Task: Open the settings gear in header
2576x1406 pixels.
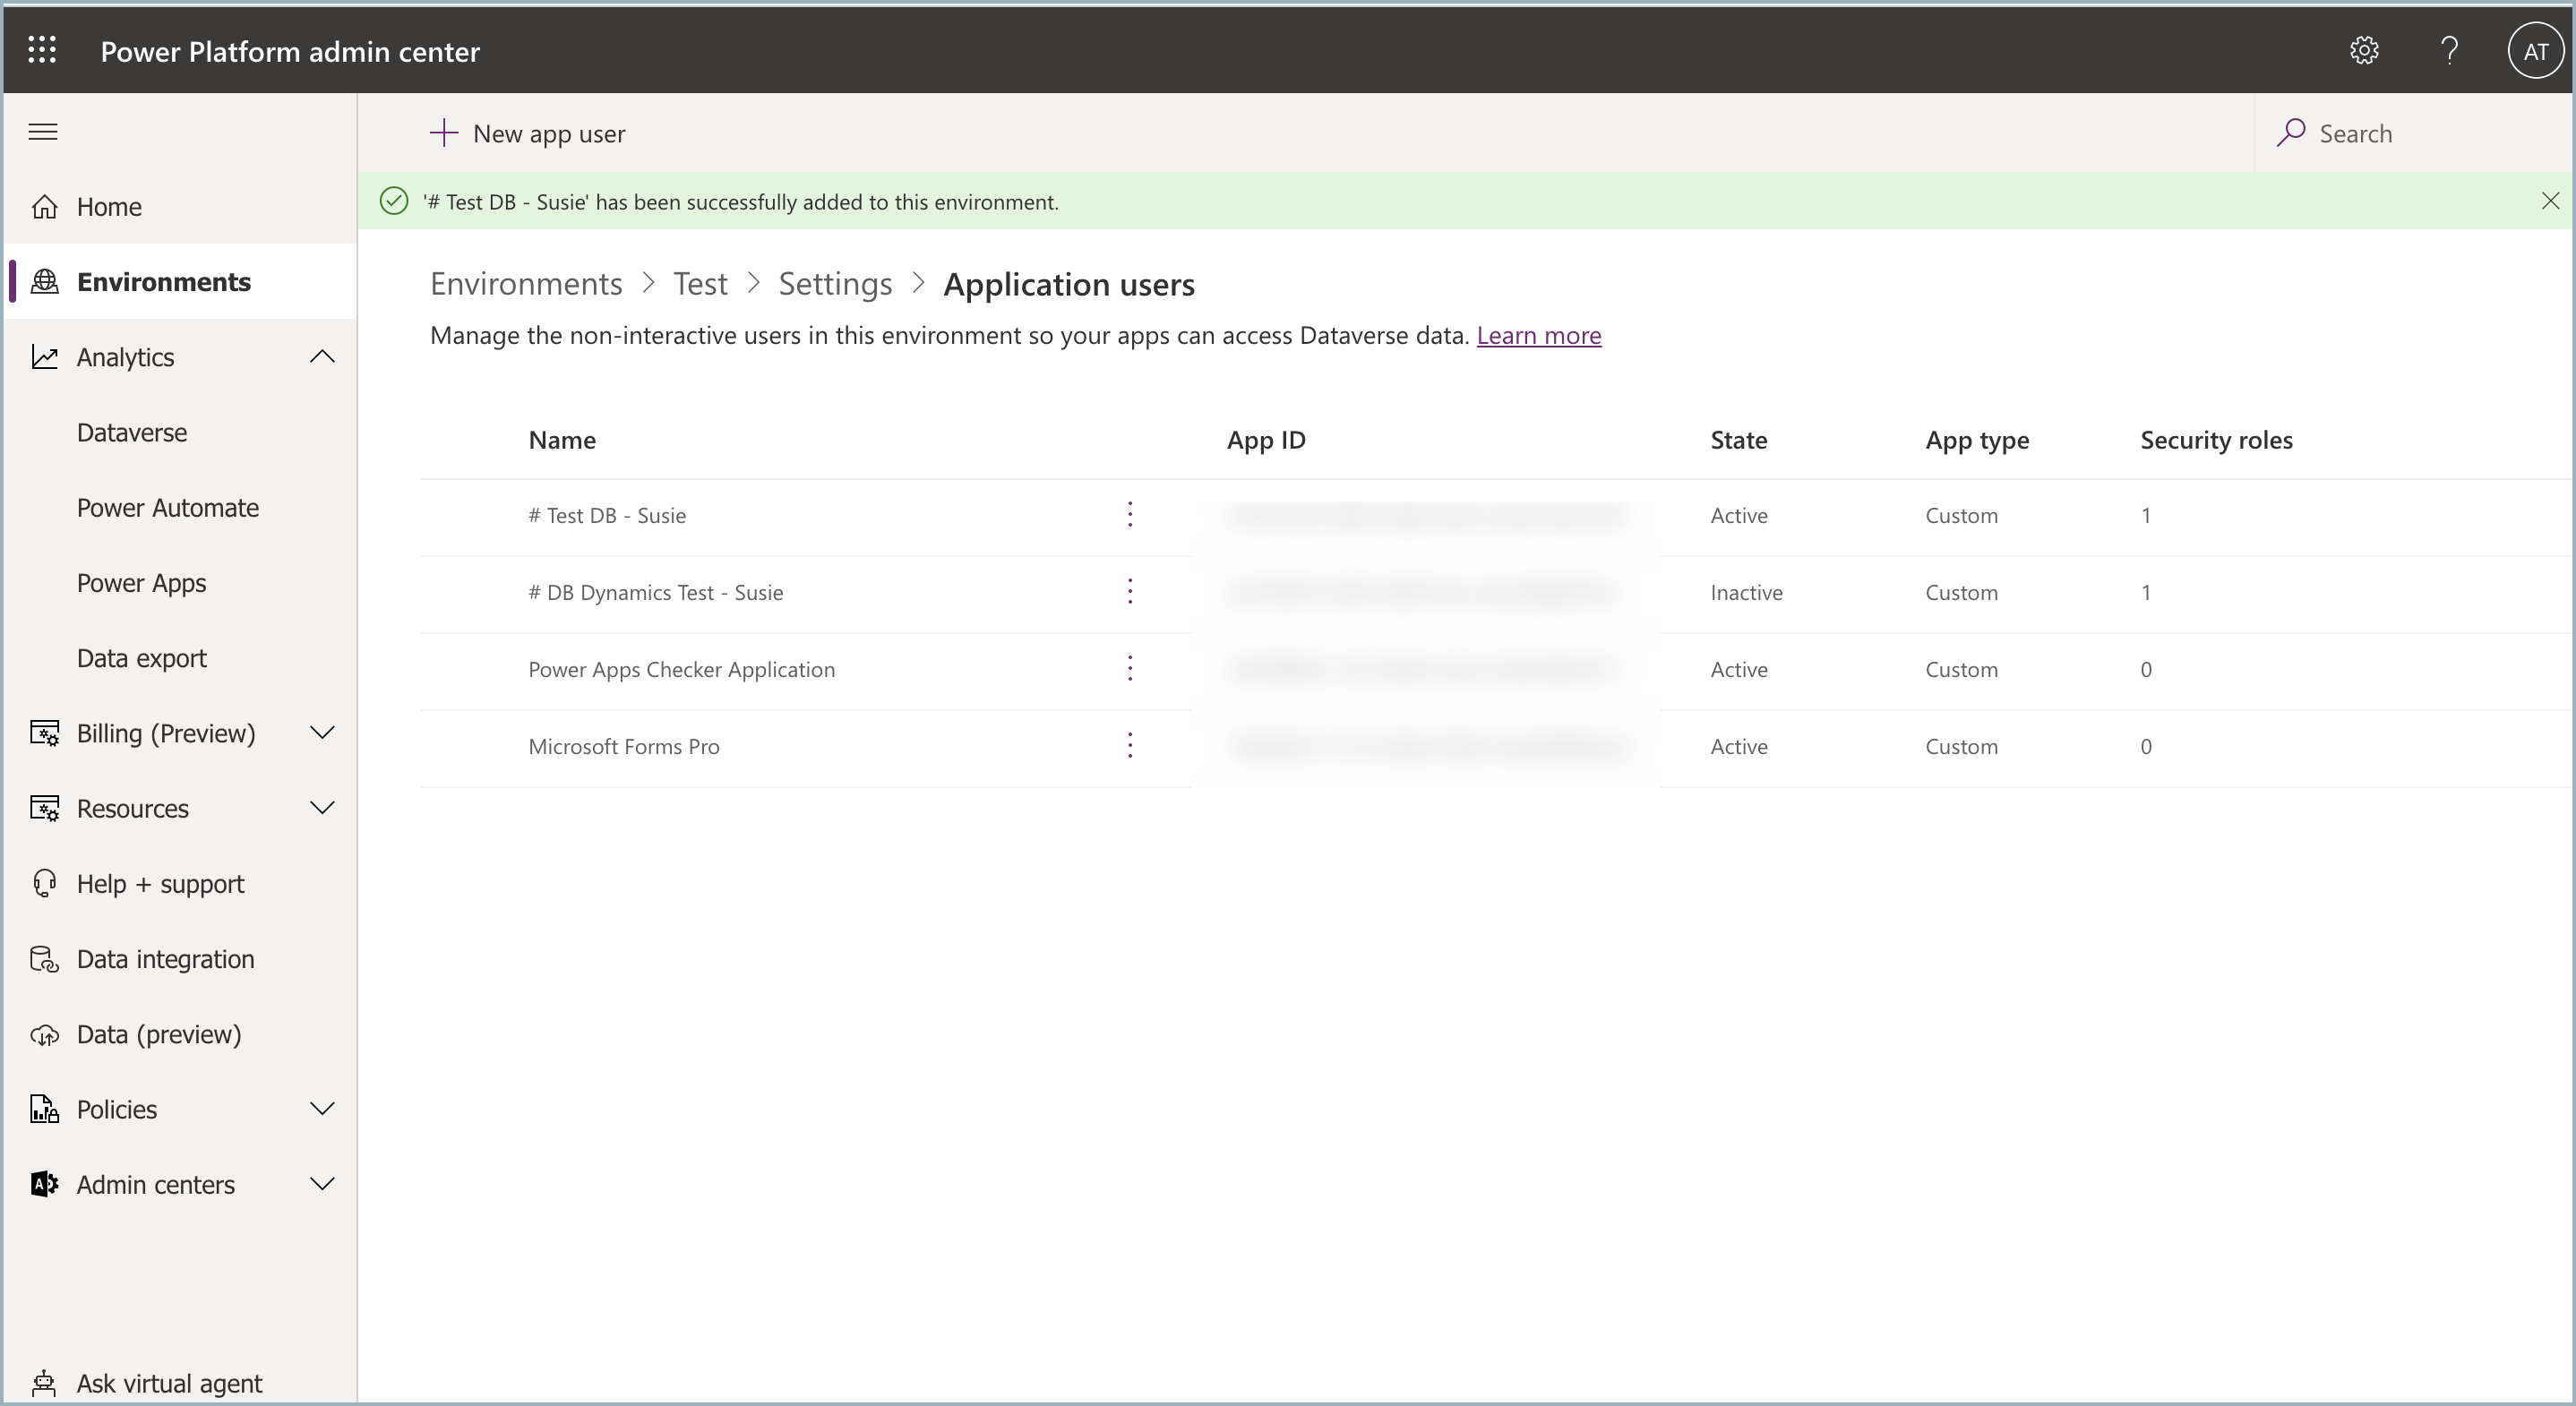Action: (x=2364, y=50)
